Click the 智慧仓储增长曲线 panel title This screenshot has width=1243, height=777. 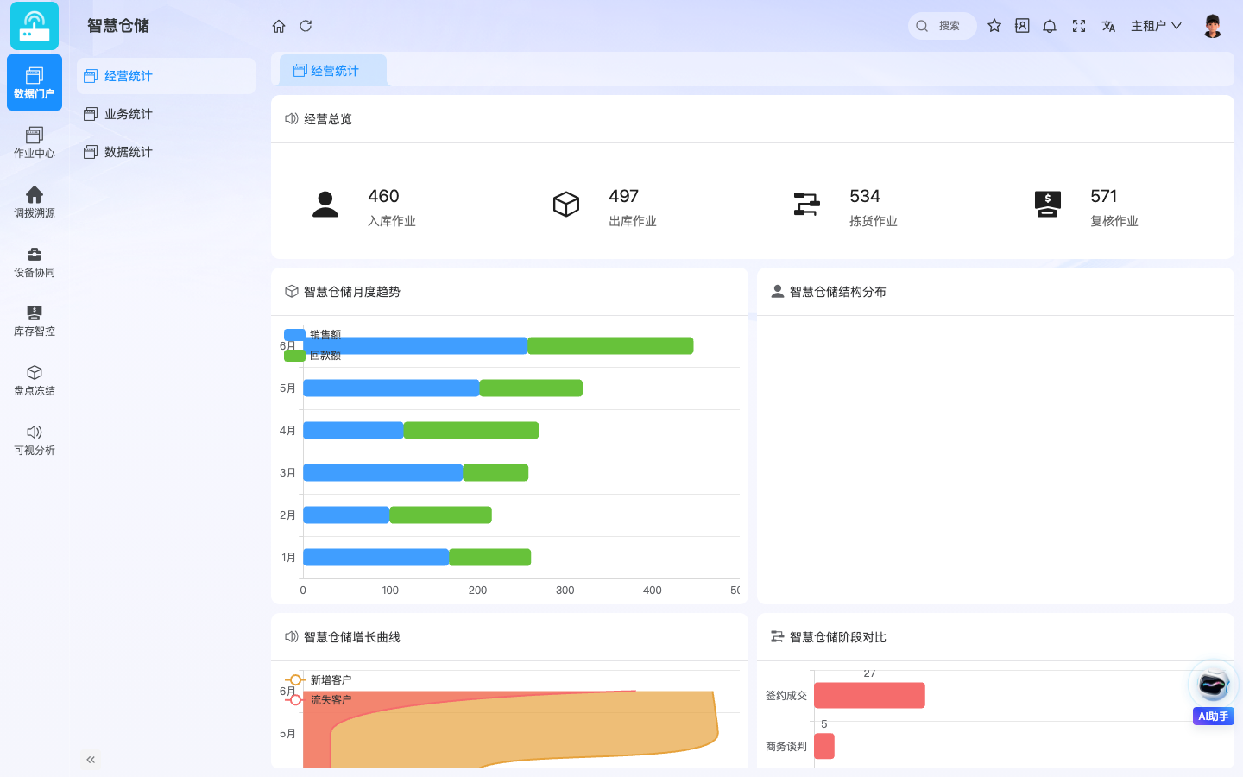pos(352,637)
